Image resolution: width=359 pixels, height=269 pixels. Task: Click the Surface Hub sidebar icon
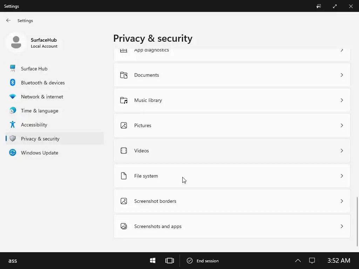[13, 69]
